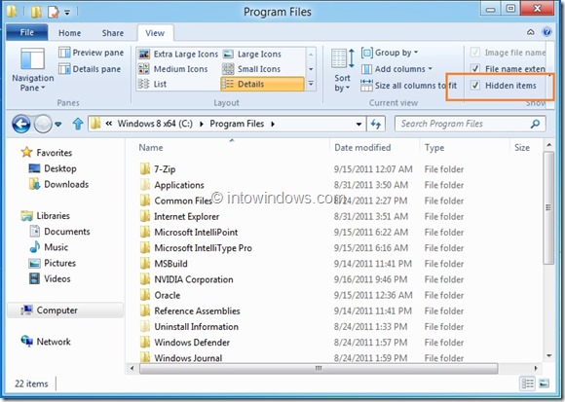Click Size all columns to fit
The height and width of the screenshot is (402, 565).
tap(408, 86)
